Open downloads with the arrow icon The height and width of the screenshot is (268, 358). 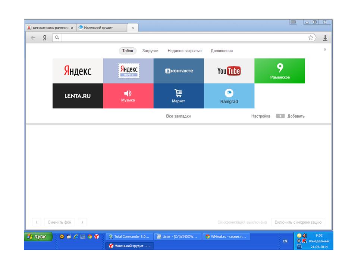point(325,38)
